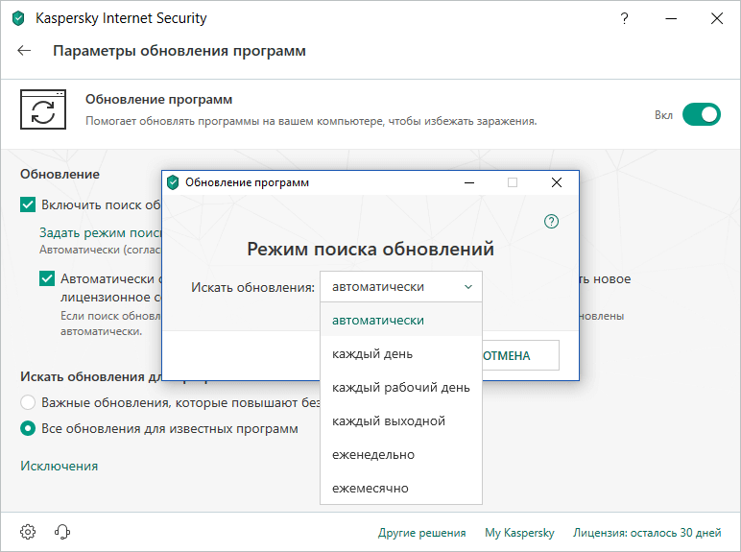Uncheck the enable update search checkbox
The width and height of the screenshot is (741, 552).
28,204
